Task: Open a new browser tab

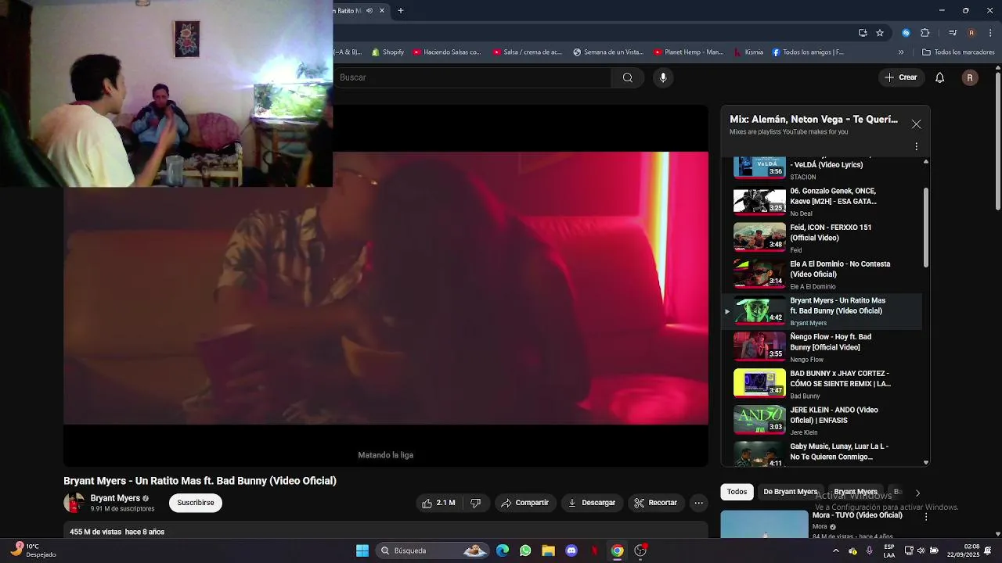Action: coord(401,11)
